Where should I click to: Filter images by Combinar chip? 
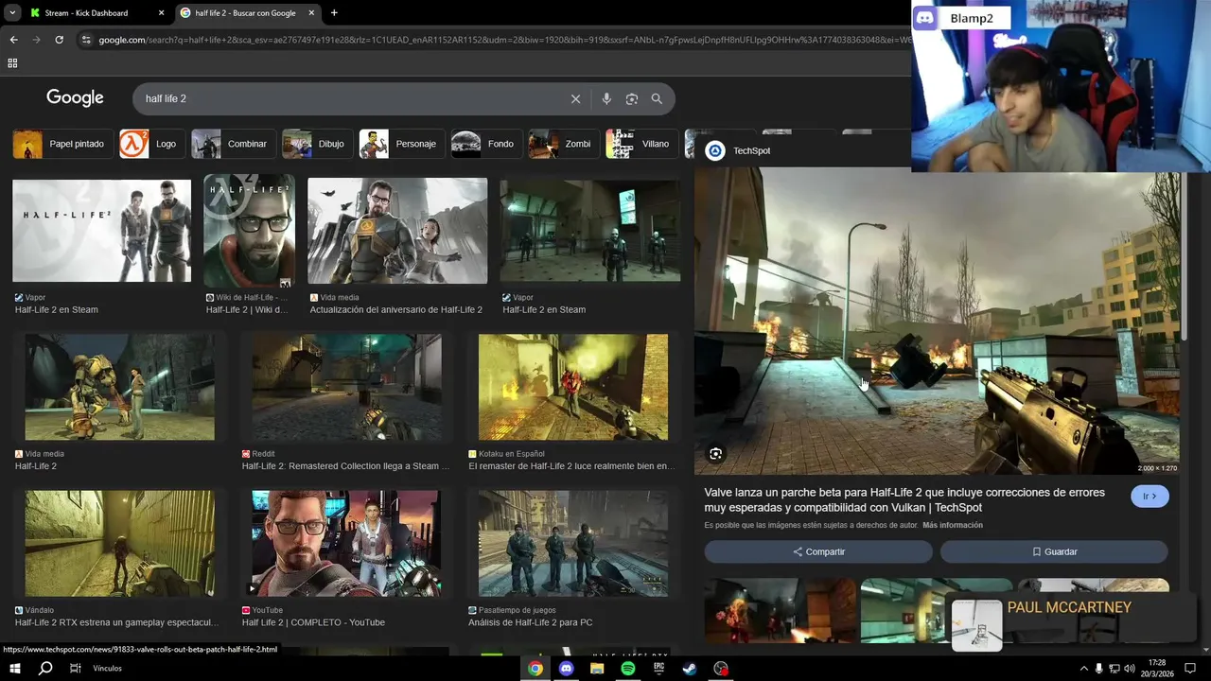point(234,144)
